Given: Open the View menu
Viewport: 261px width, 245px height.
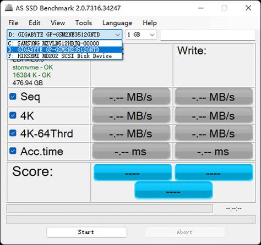Looking at the screenshot, I should [x=58, y=23].
